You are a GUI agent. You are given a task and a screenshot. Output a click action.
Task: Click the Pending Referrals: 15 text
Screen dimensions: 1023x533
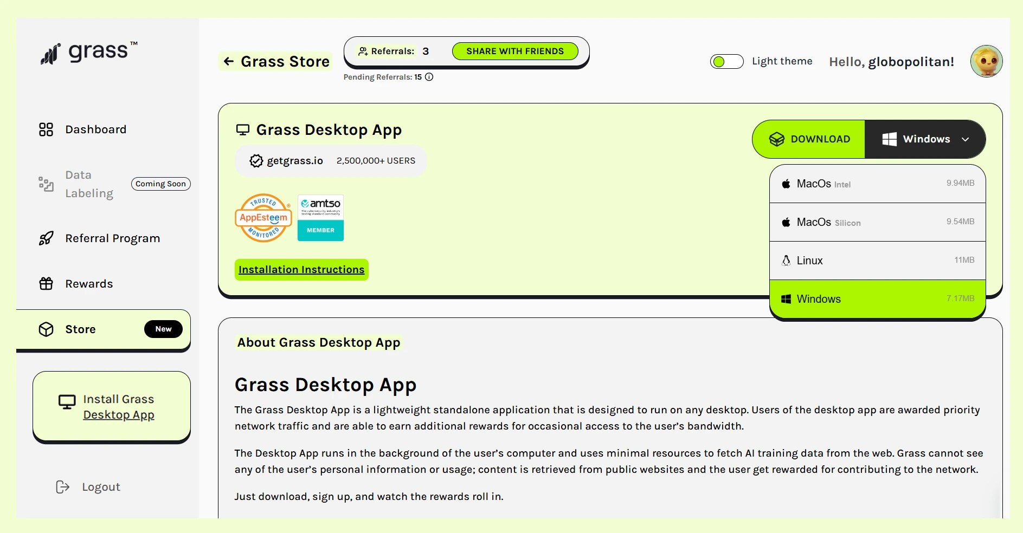pos(383,77)
